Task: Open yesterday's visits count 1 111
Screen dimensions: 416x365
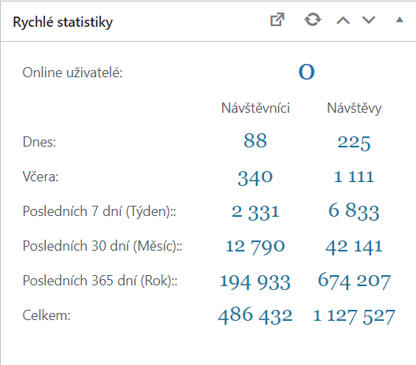Action: (x=354, y=177)
